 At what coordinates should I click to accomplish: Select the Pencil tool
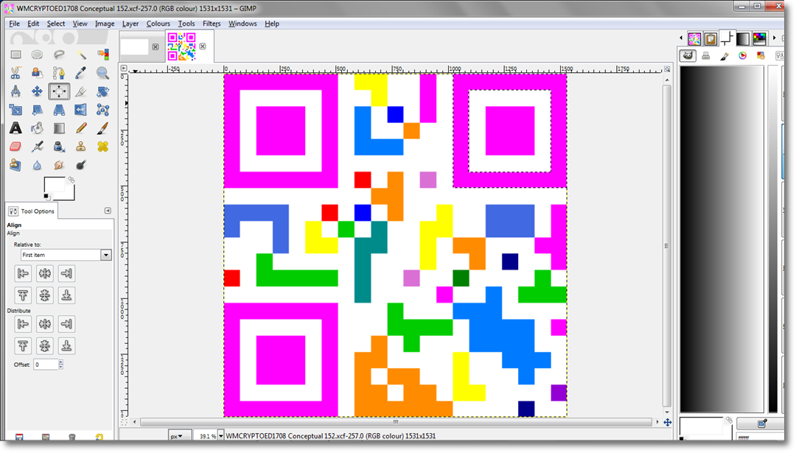coord(81,128)
